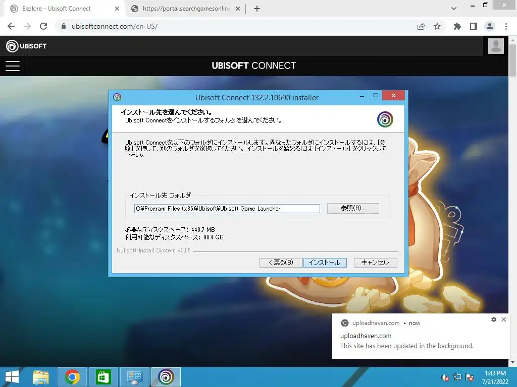The height and width of the screenshot is (387, 517).
Task: Click the Ubisoft account avatar icon
Action: tap(496, 46)
